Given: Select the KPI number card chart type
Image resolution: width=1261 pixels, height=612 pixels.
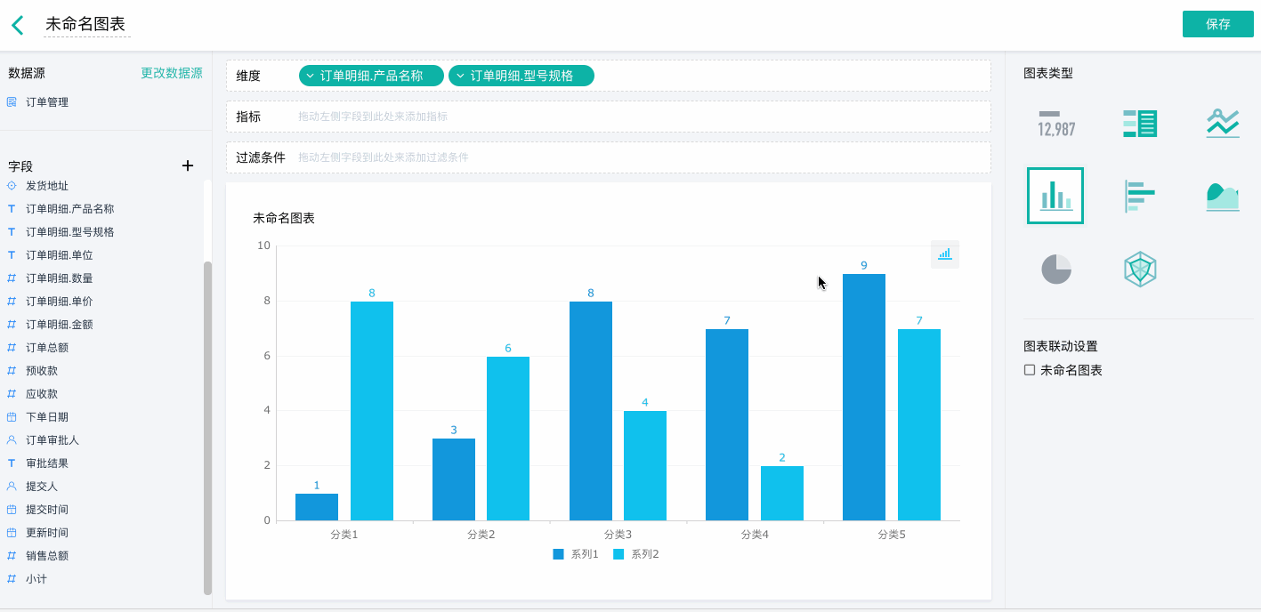Looking at the screenshot, I should click(x=1056, y=124).
